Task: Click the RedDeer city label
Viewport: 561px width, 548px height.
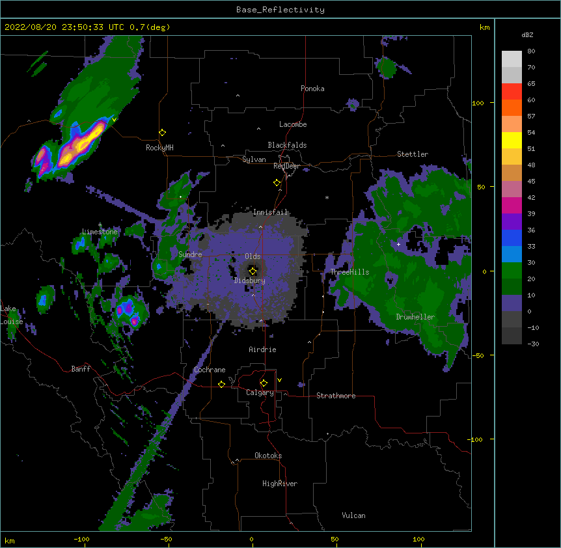Action: 286,166
